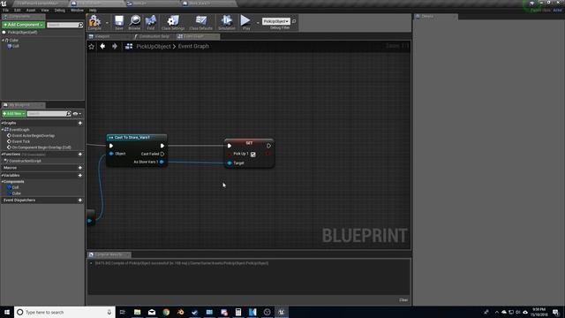This screenshot has width=565, height=318.
Task: Click the Components panel search icon
Action: click(x=80, y=25)
